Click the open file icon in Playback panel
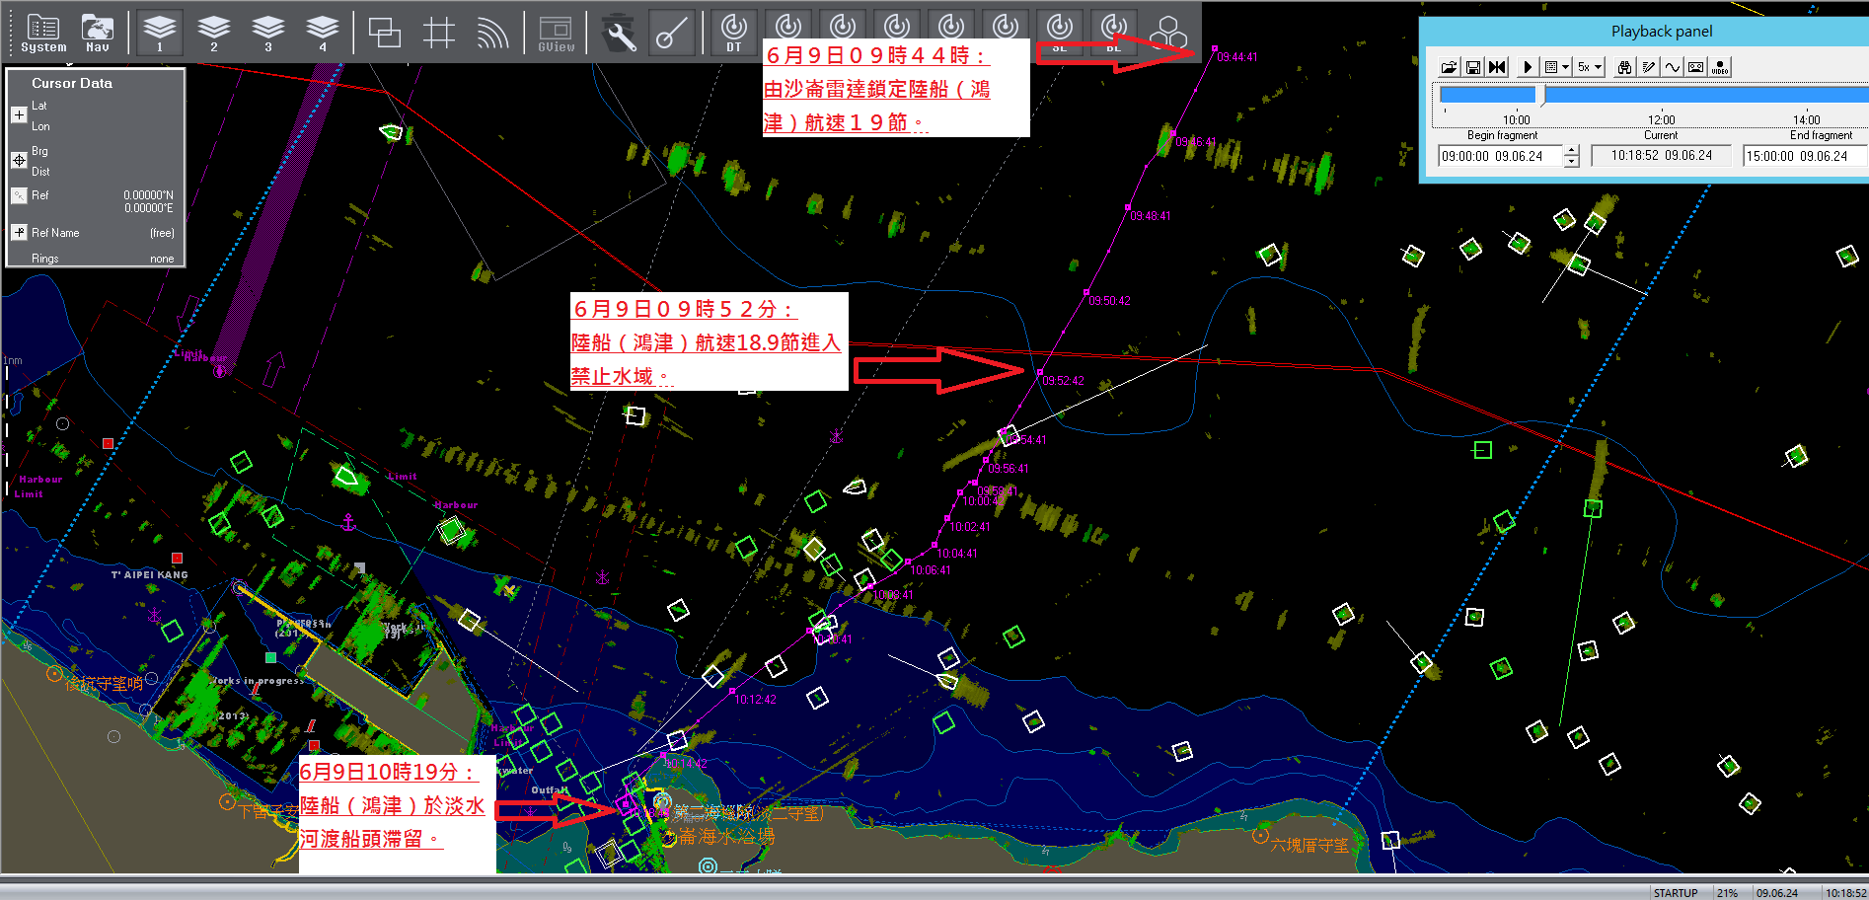Image resolution: width=1869 pixels, height=900 pixels. (x=1449, y=67)
